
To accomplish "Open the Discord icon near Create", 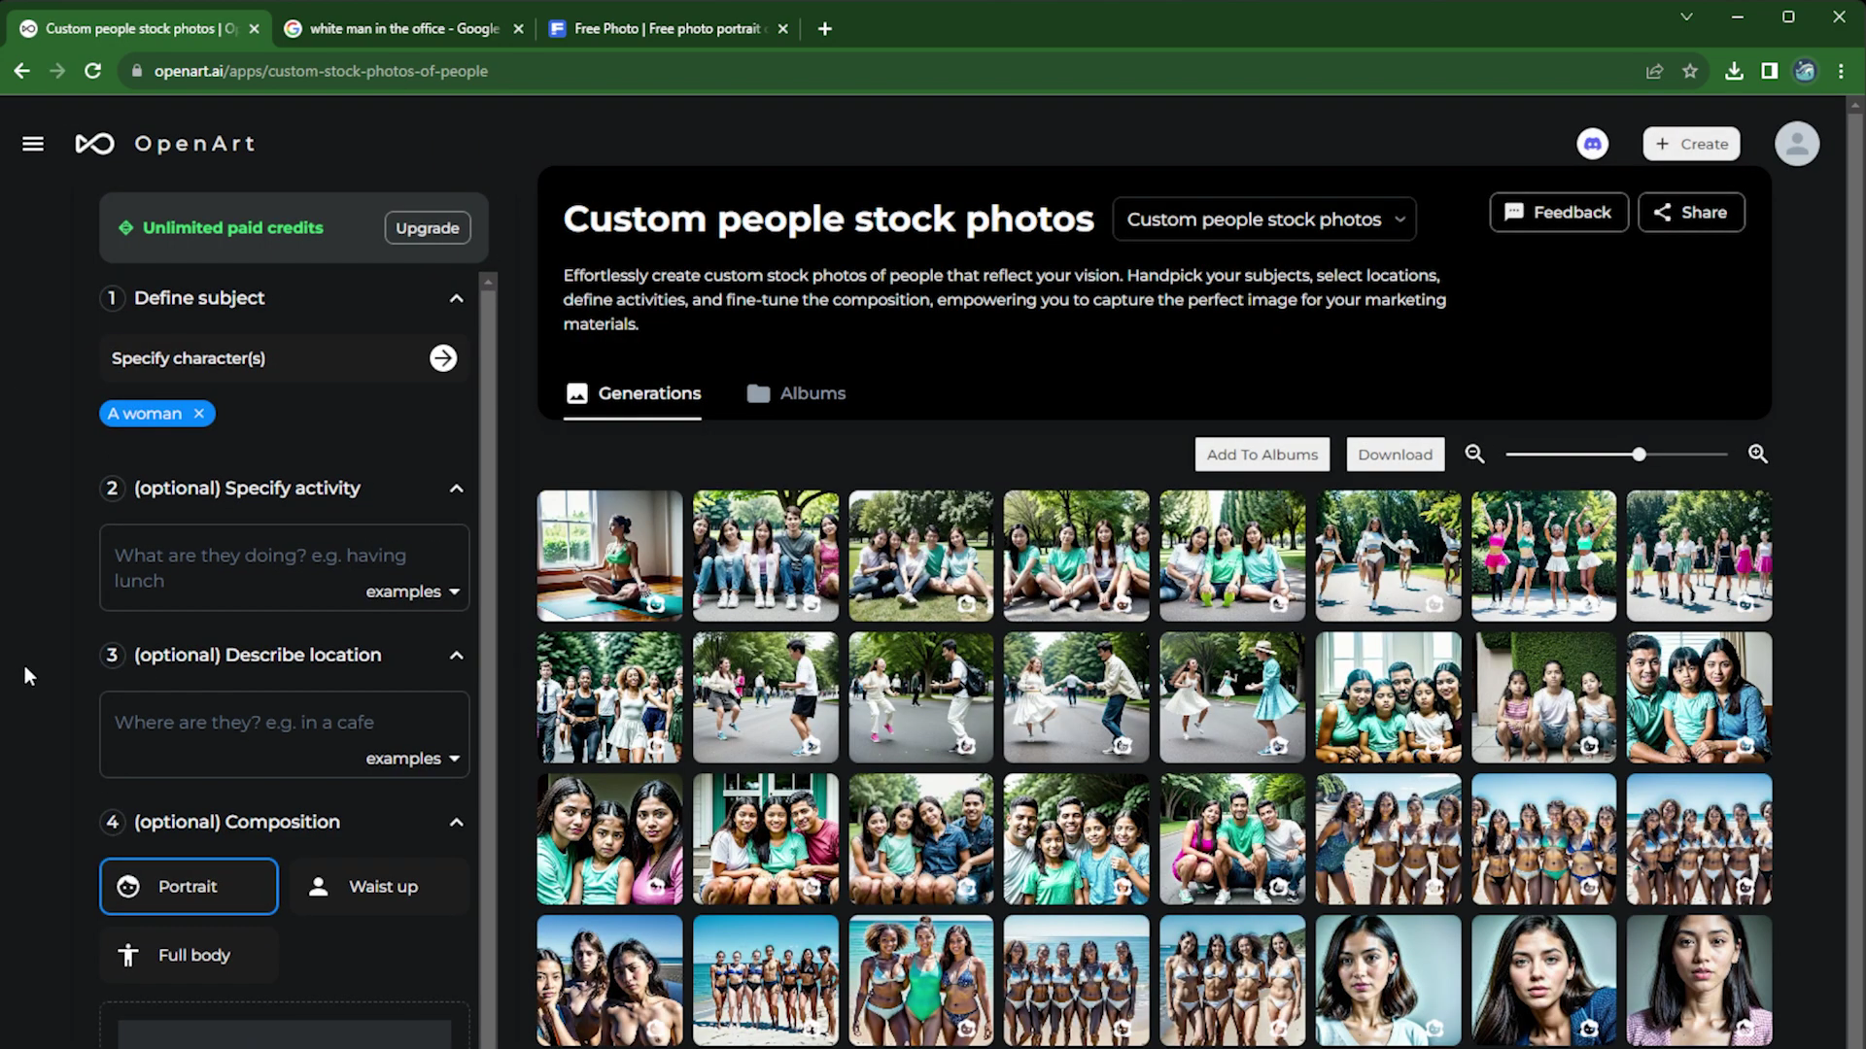I will coord(1592,143).
